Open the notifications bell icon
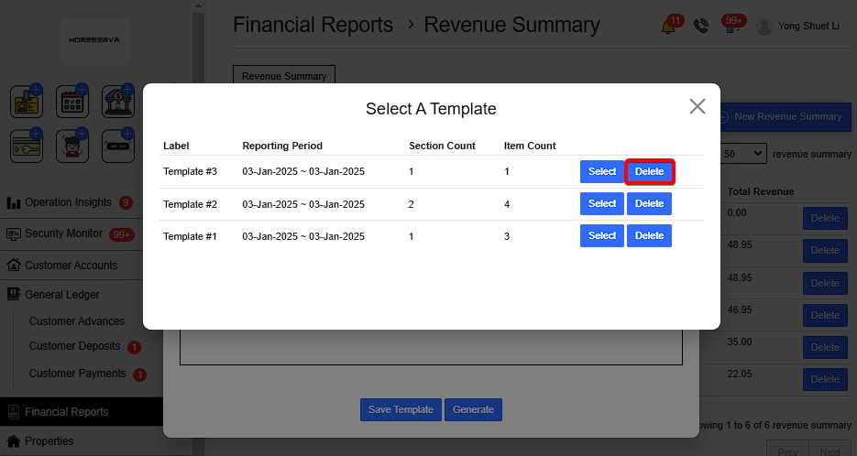857x456 pixels. point(669,27)
